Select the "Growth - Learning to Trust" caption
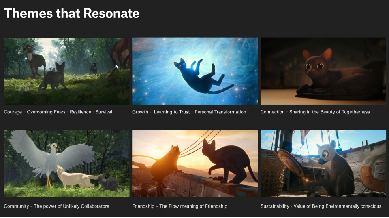This screenshot has height=218, width=389. (189, 112)
